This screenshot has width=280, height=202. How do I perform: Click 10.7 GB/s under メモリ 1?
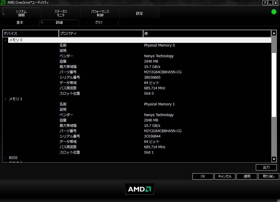[x=152, y=125]
